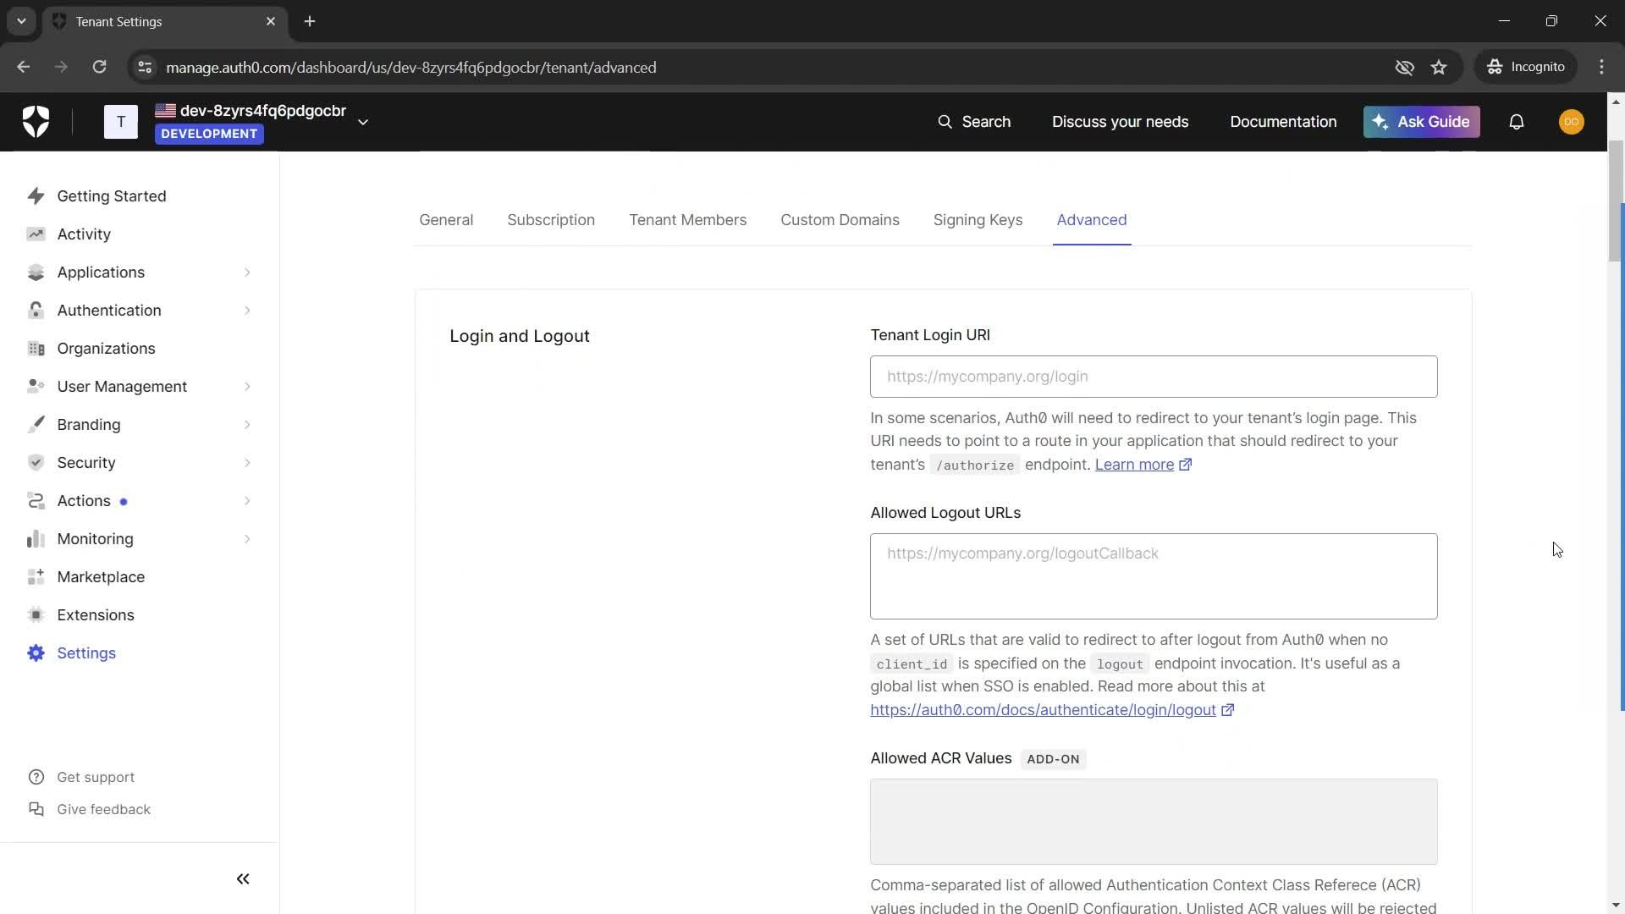Collapse the sidebar with double chevron
Viewport: 1625px width, 914px height.
point(243,878)
